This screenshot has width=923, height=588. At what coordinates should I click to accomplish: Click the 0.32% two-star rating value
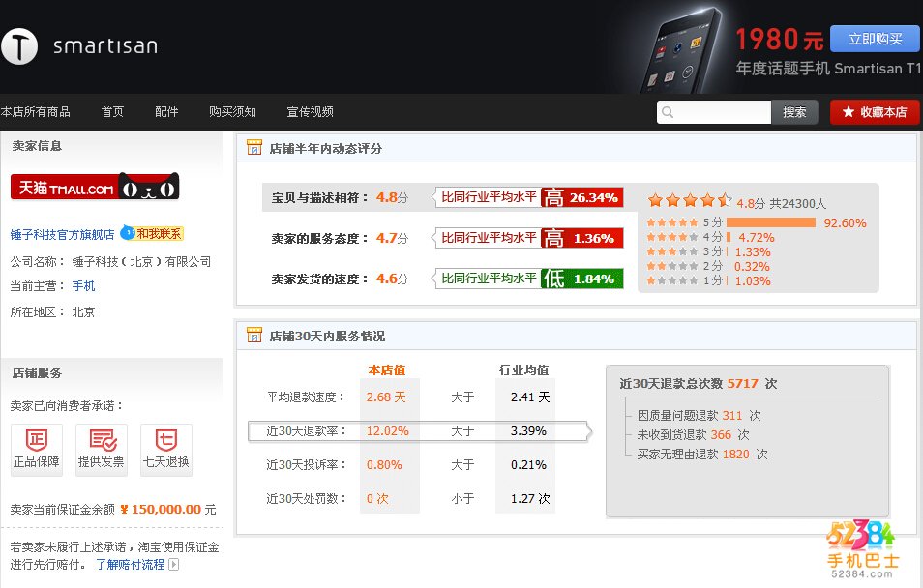752,266
